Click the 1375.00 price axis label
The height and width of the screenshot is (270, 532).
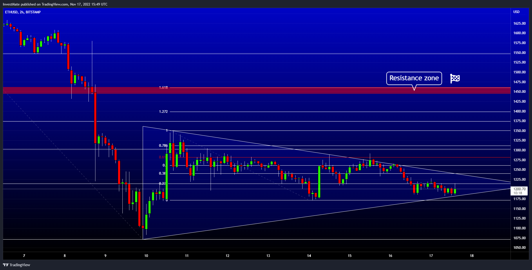pos(519,121)
